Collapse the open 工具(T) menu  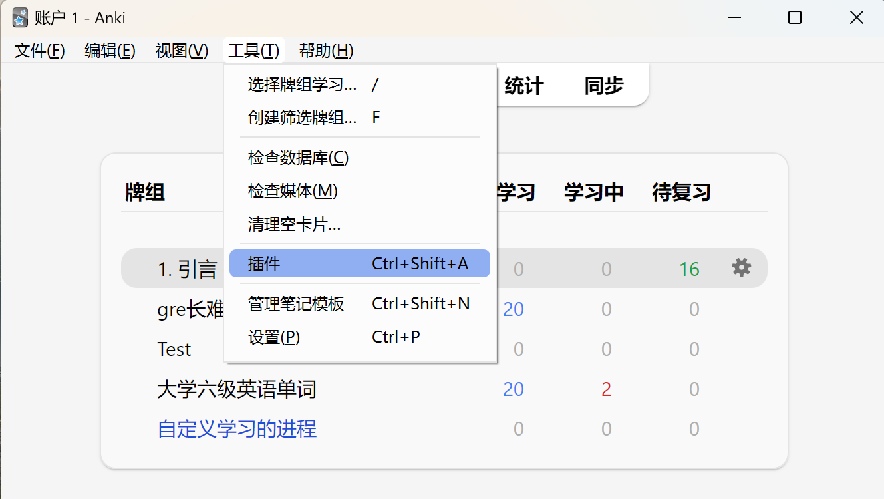(254, 51)
